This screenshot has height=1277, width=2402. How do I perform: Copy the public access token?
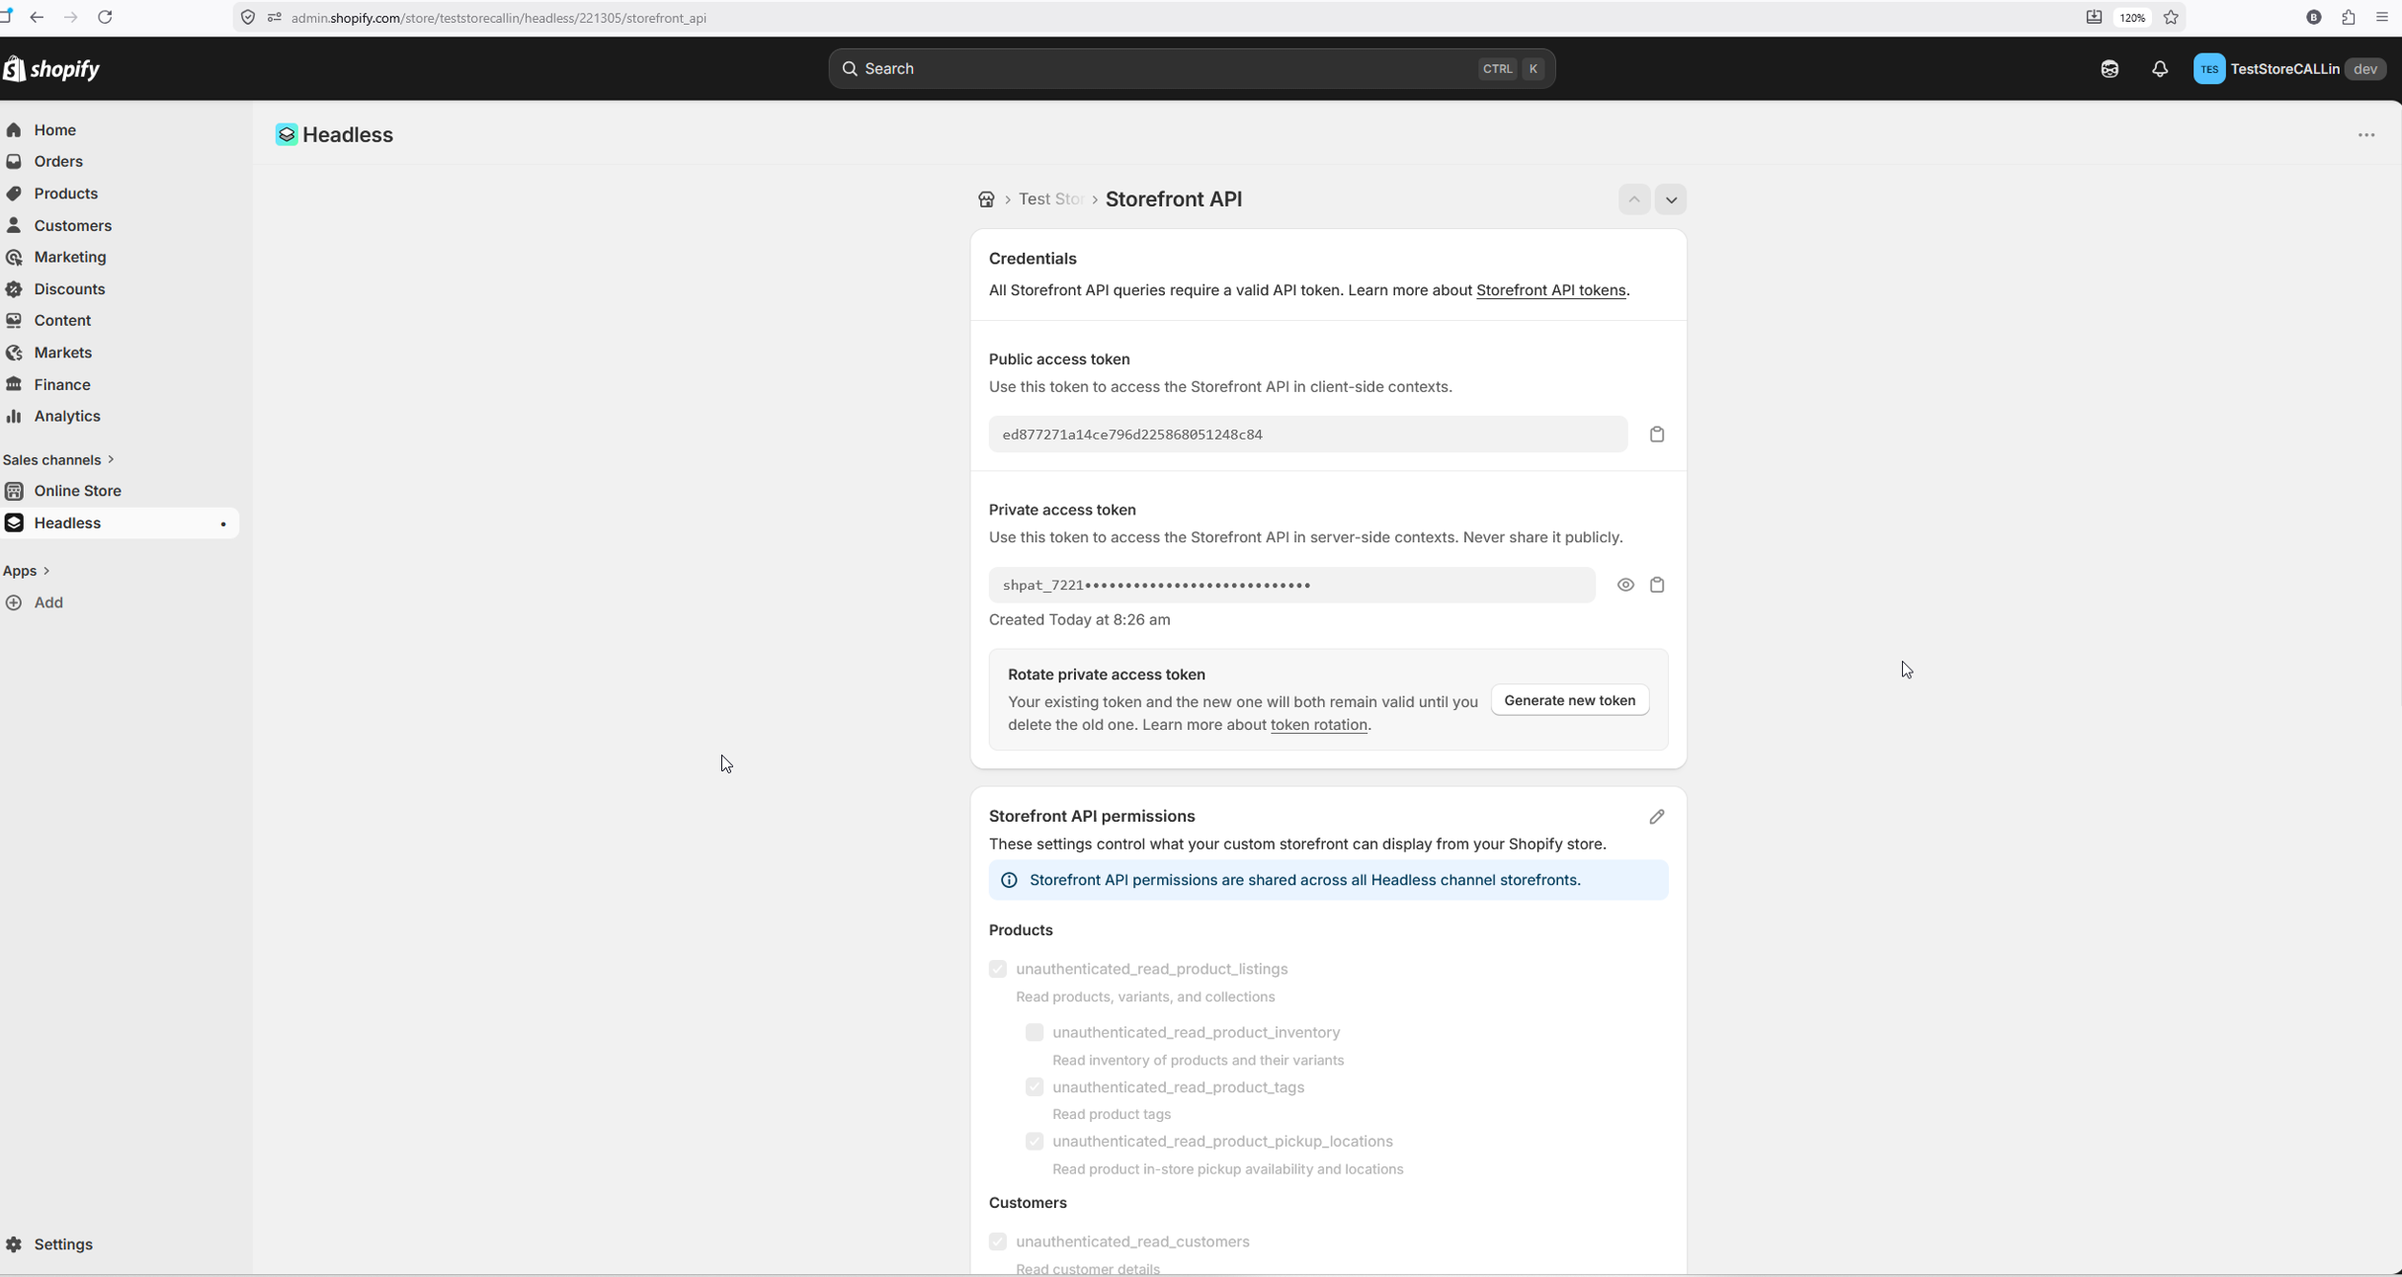[x=1657, y=435]
